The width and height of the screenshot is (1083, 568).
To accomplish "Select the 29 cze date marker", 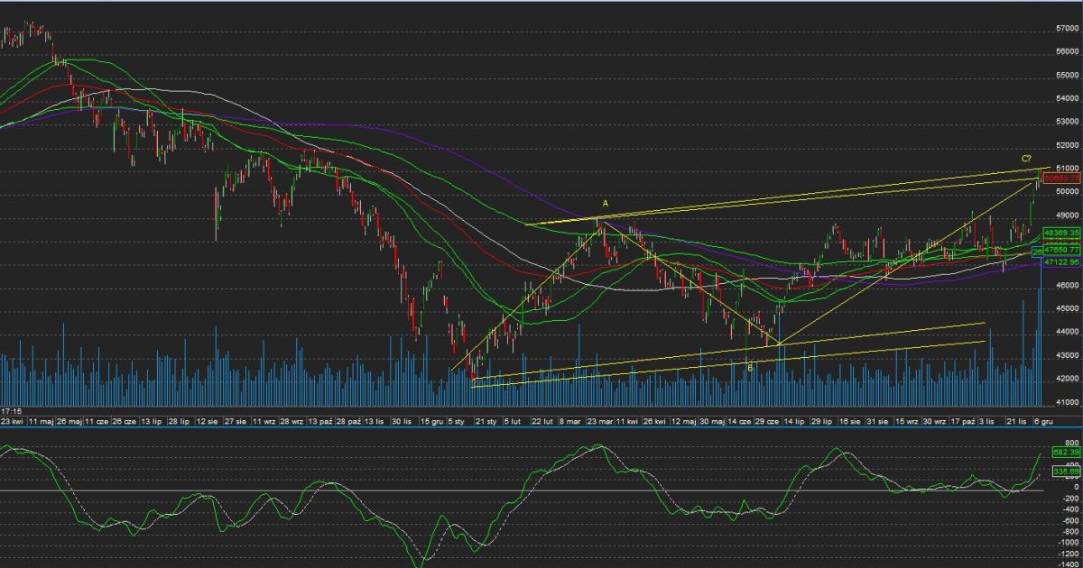I will (768, 421).
